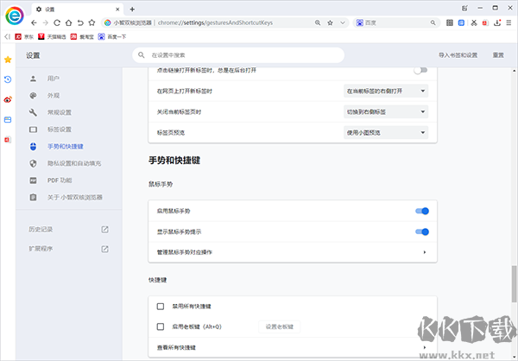
Task: Close the 设置 tab
Action: [117, 9]
